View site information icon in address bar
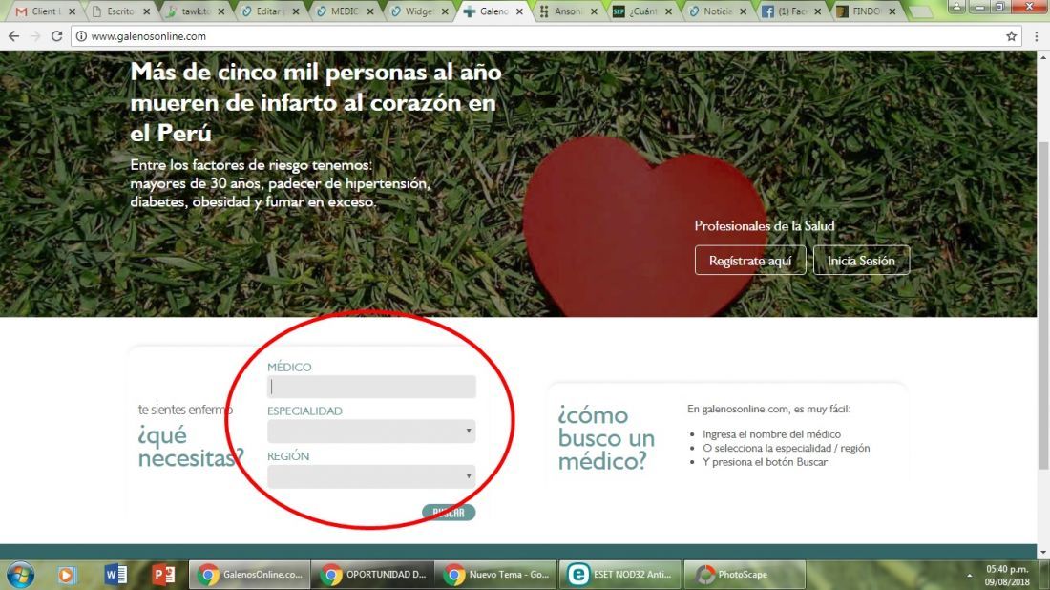Screen dimensions: 1050x590 coord(81,36)
